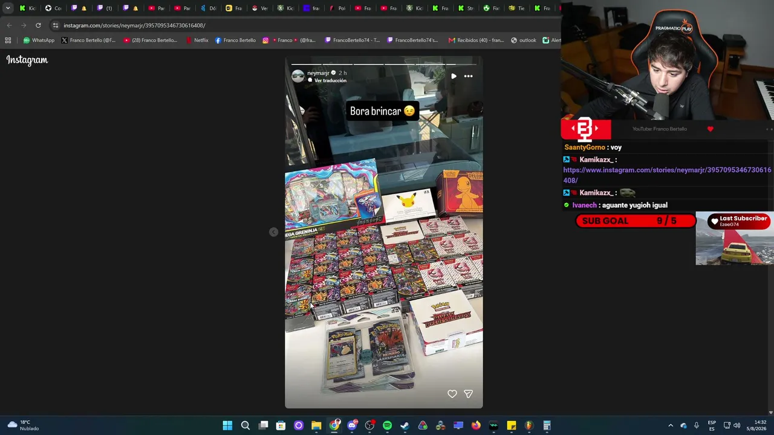Change ESP ES keyboard language

pos(712,425)
